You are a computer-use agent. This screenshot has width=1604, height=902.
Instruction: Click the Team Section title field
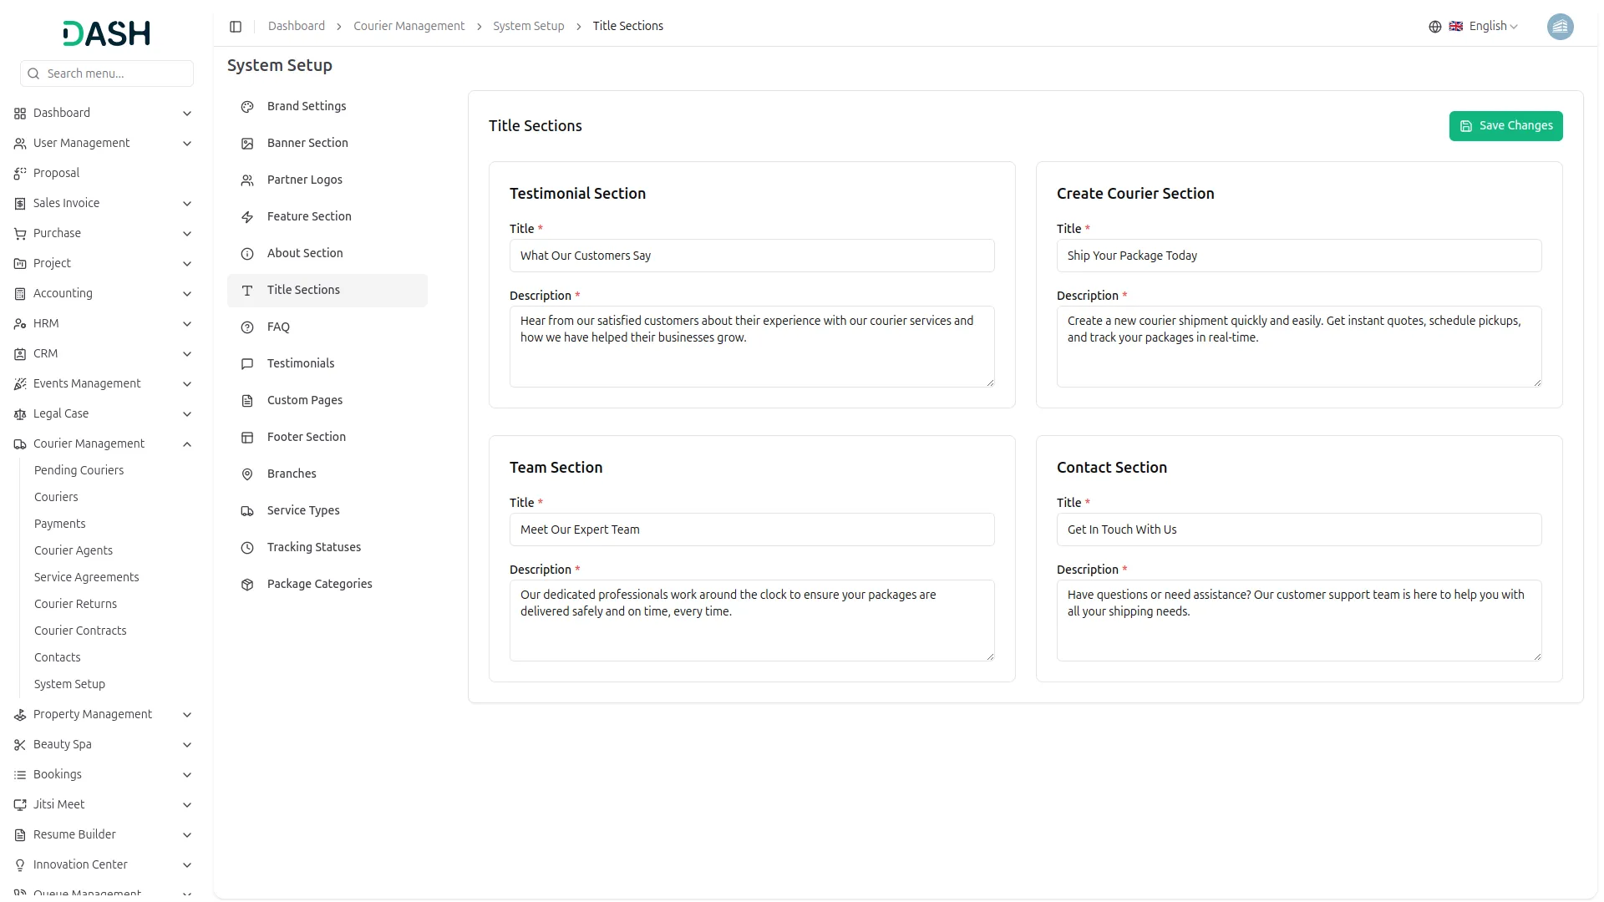[752, 530]
